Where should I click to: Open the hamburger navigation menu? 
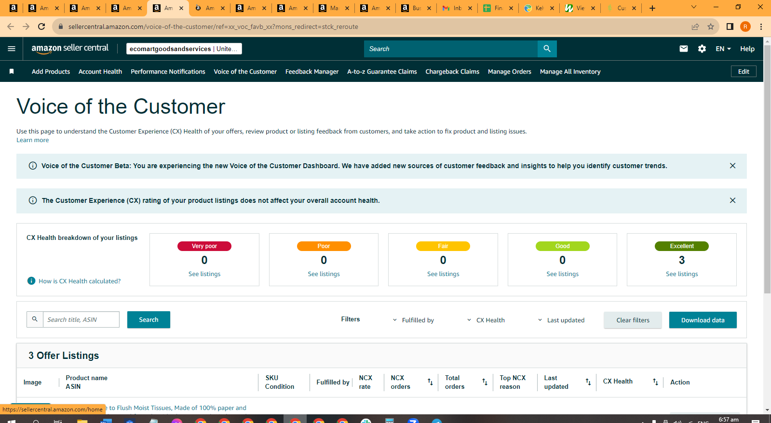coord(12,49)
